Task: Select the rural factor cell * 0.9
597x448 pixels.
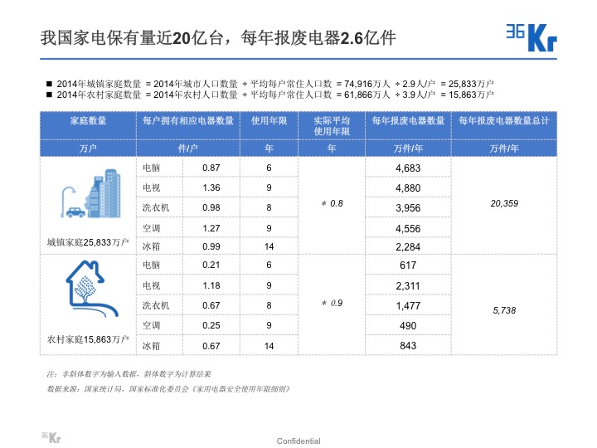Action: click(332, 304)
